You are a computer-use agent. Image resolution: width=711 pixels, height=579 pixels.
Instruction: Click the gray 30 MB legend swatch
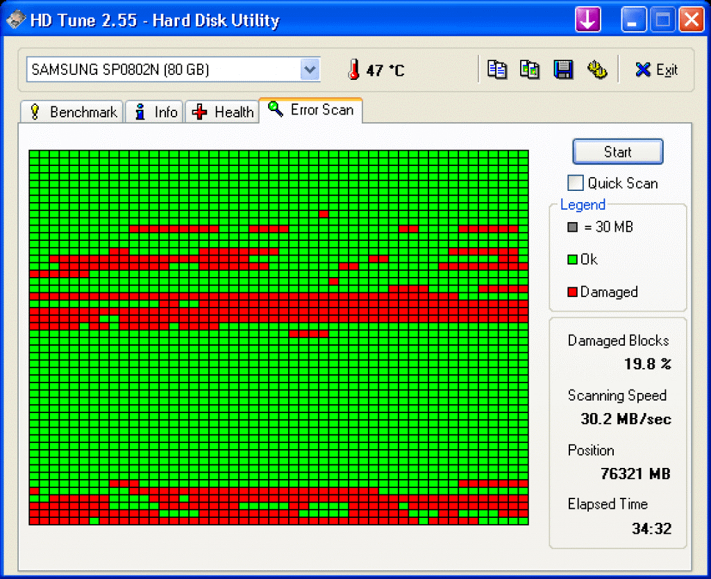click(573, 227)
